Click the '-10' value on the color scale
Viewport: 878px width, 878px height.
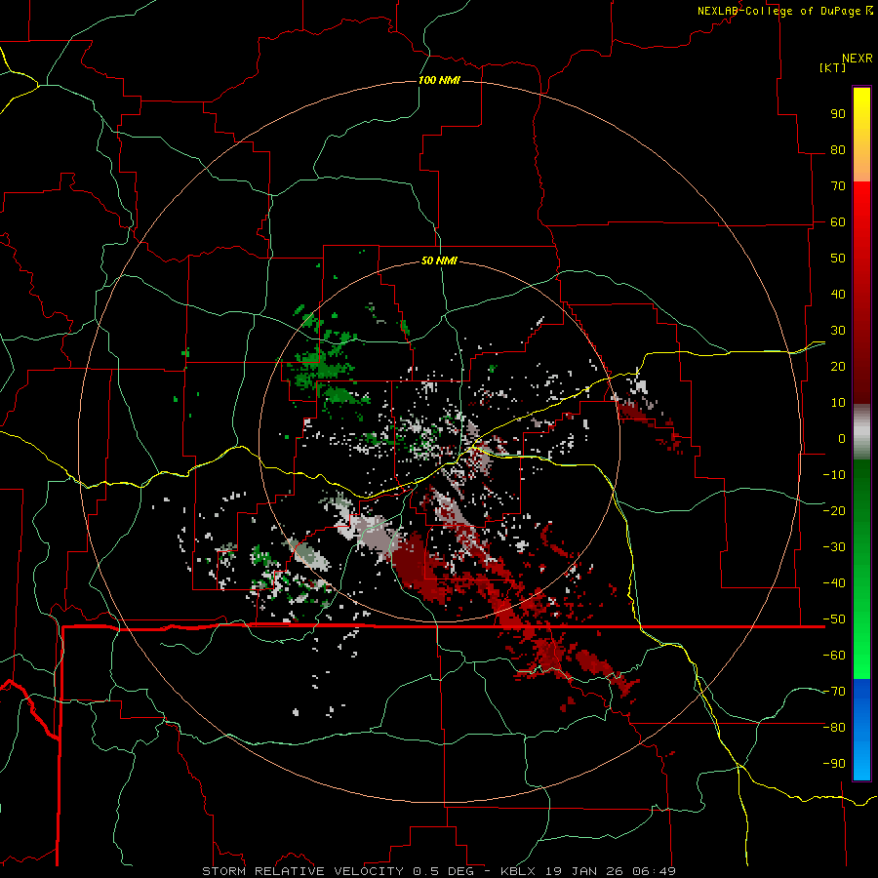click(834, 474)
